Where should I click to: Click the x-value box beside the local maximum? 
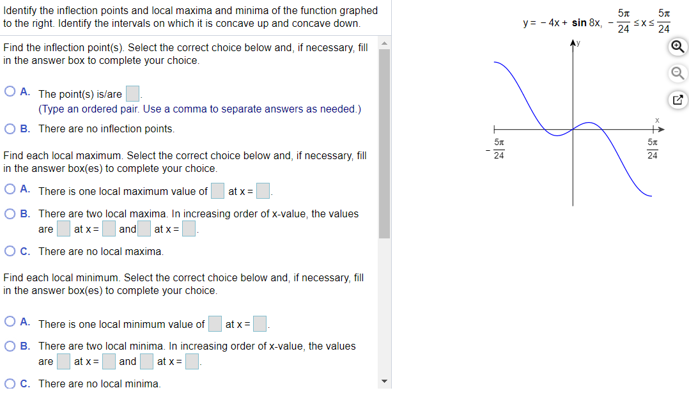(261, 190)
